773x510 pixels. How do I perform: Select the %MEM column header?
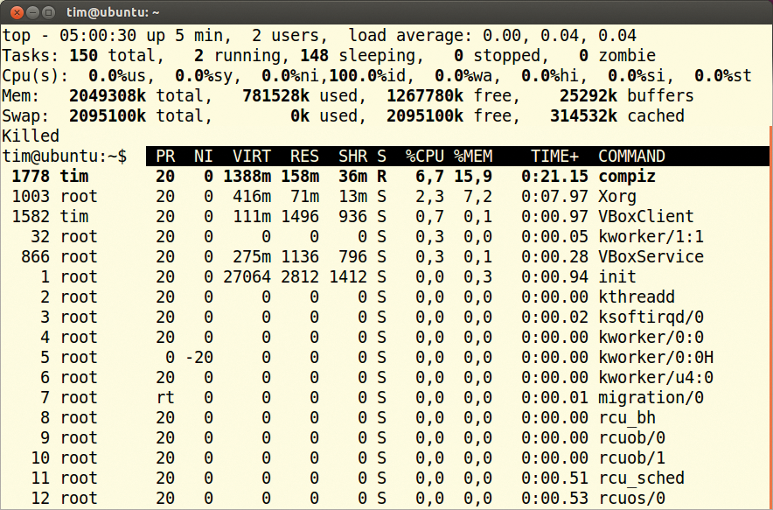click(x=472, y=156)
